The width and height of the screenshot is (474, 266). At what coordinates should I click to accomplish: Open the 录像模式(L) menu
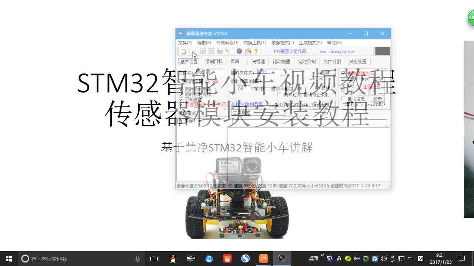pyautogui.click(x=283, y=43)
